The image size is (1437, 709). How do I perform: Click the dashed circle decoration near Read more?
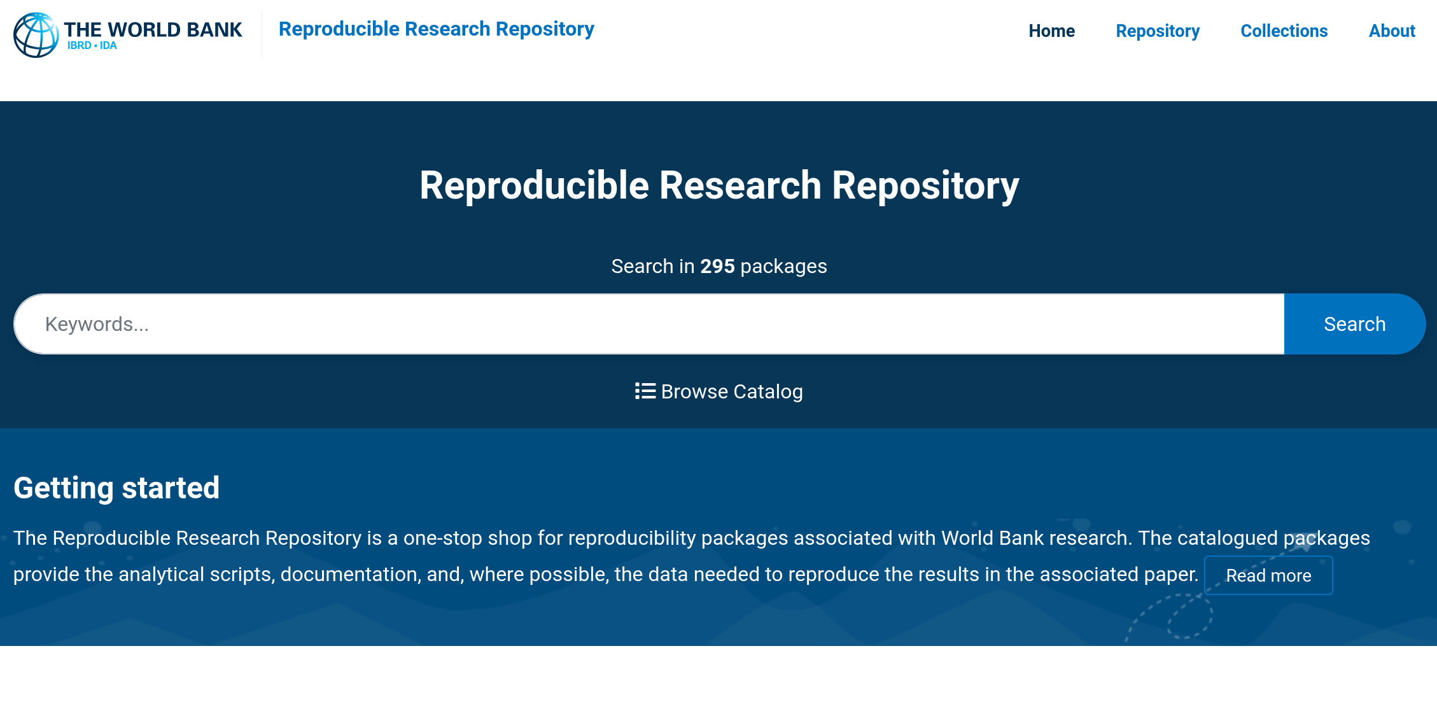click(x=1189, y=616)
